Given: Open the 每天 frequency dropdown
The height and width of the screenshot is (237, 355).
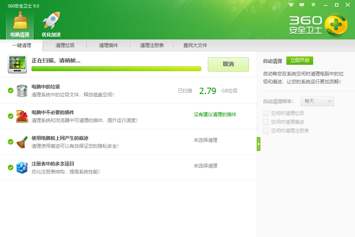Looking at the screenshot, I should pos(317,101).
